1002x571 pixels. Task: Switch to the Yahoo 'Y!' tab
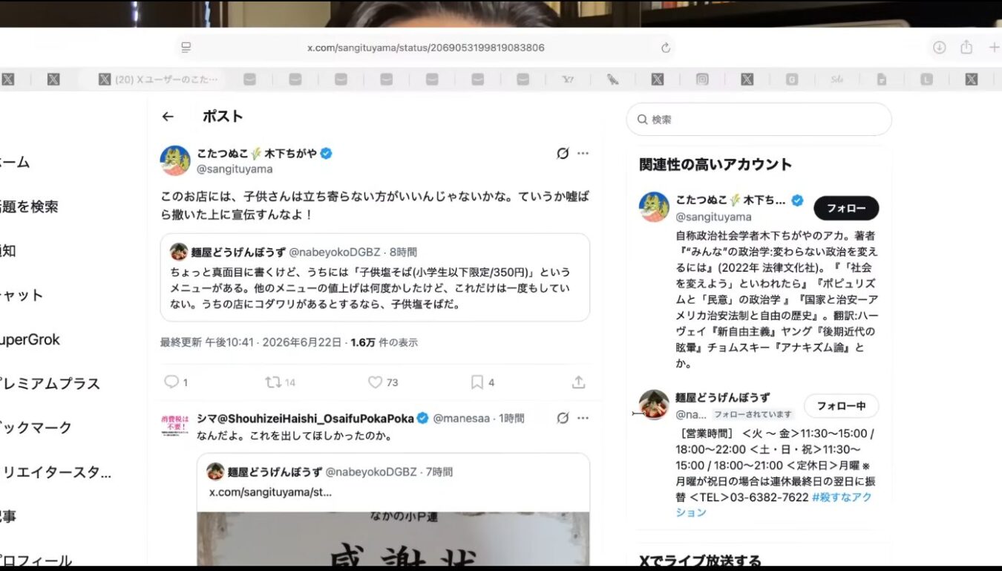click(x=568, y=79)
